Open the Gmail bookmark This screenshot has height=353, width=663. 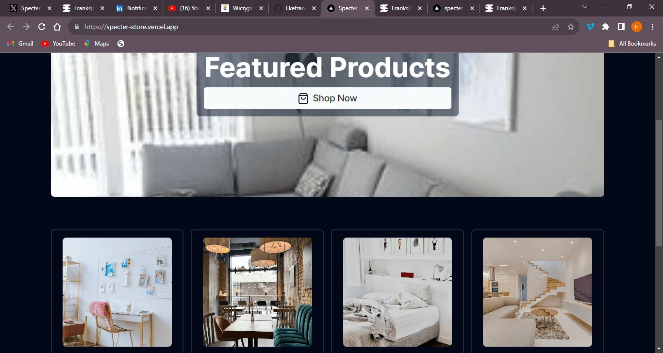[x=20, y=44]
